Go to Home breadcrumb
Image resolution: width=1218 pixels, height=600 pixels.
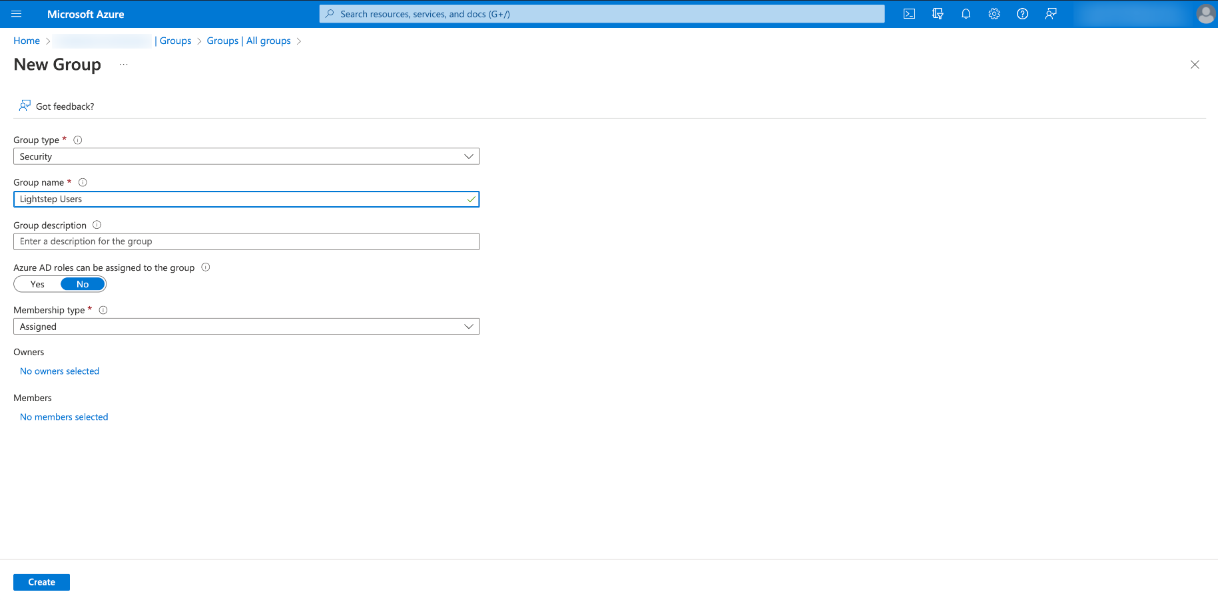click(27, 41)
